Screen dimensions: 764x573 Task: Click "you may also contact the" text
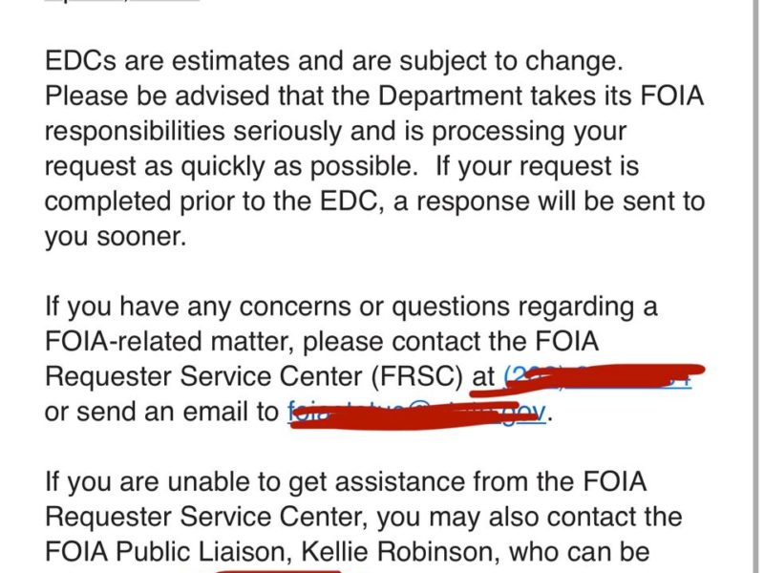(x=529, y=518)
